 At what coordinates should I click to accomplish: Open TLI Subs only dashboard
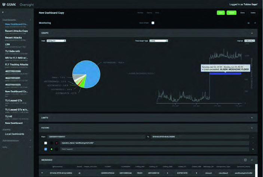click(x=12, y=51)
